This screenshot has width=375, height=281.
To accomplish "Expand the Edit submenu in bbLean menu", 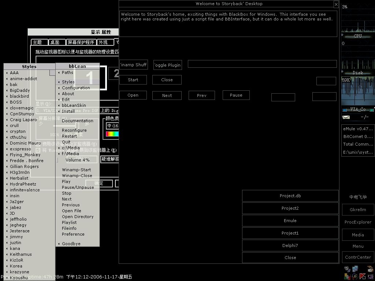I will (x=78, y=100).
